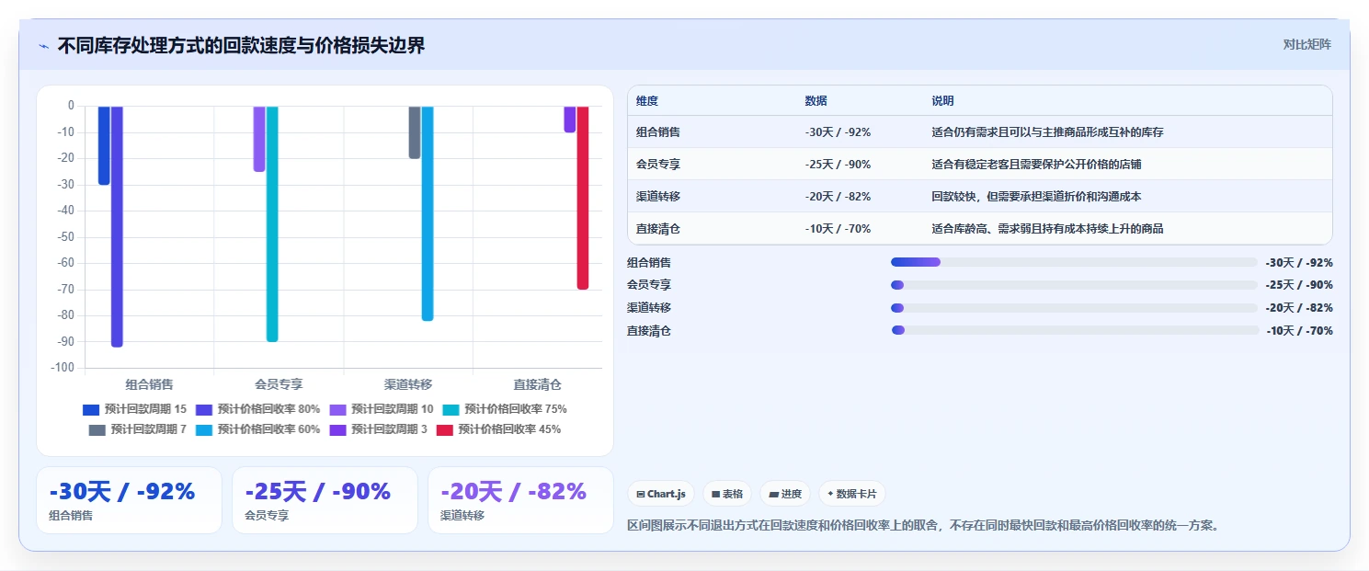Click the footnote starting 区间图展示不同退出方式

(x=922, y=526)
